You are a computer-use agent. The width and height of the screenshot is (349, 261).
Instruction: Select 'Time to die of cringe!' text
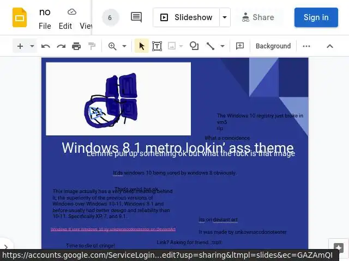90,245
